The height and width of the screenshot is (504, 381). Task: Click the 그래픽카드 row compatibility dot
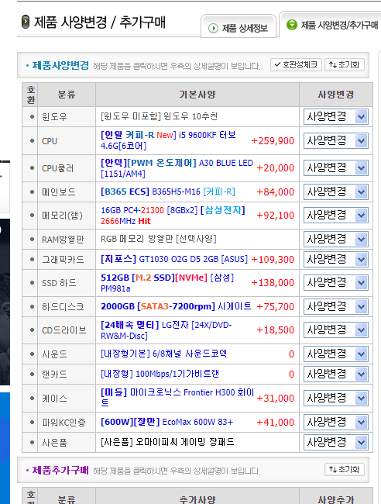pos(32,260)
